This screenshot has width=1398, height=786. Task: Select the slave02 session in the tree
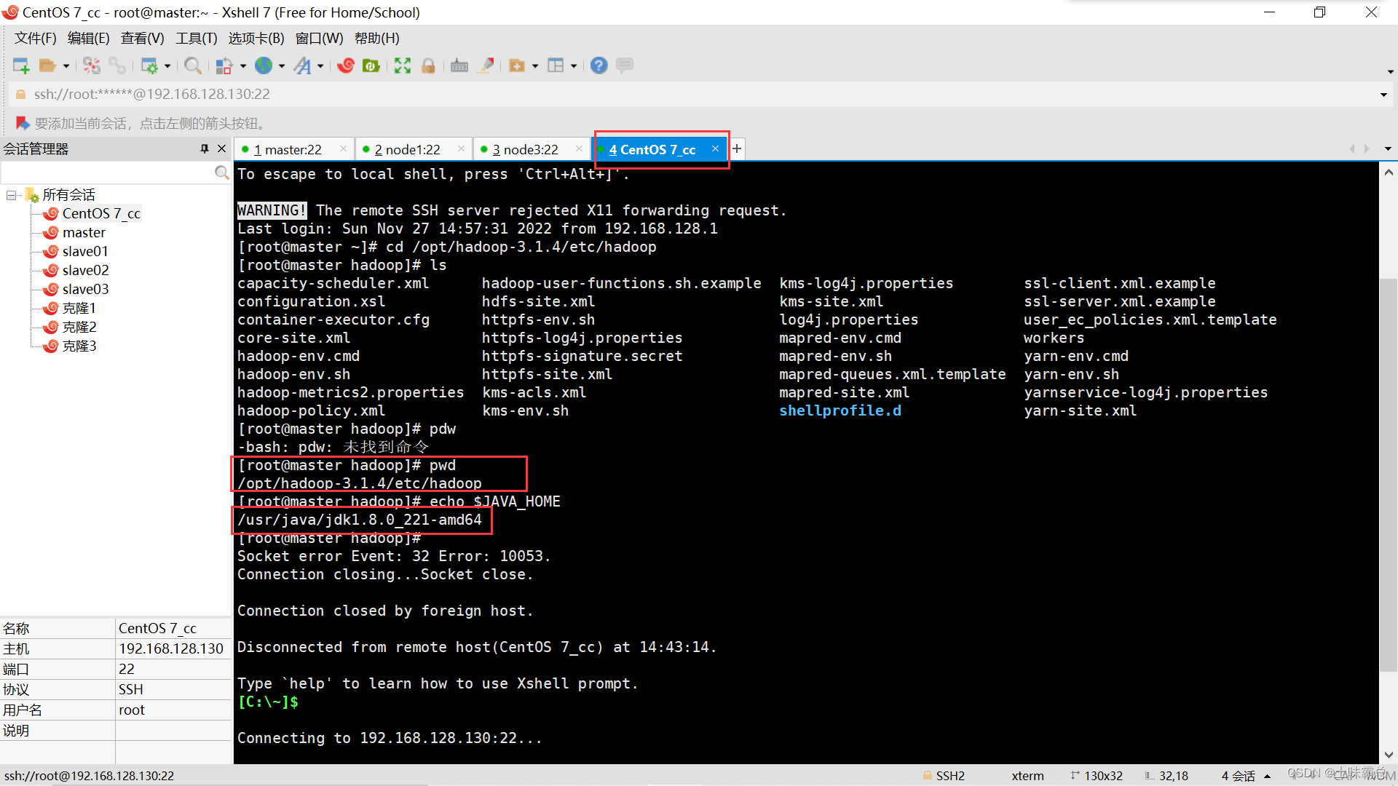(84, 270)
